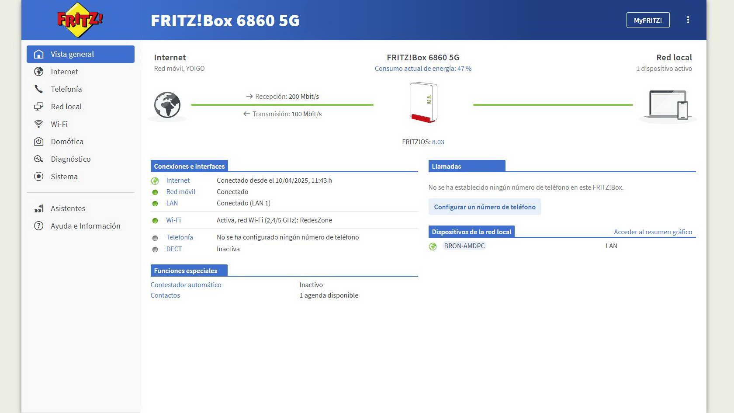Image resolution: width=734 pixels, height=413 pixels.
Task: Click the 'Red móvil, YOIGO' subtitle
Action: 179,69
